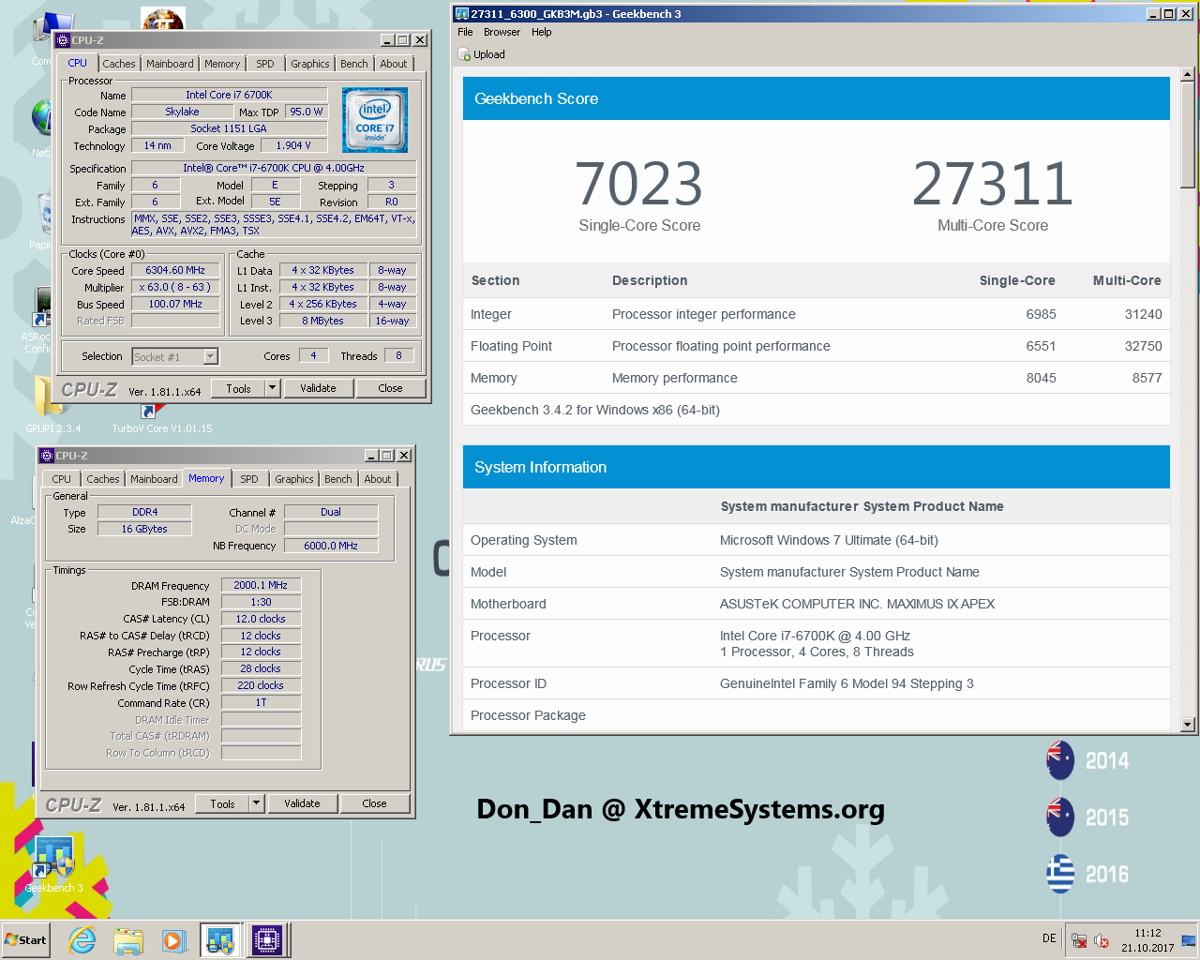Viewport: 1200px width, 960px height.
Task: Open Memory tab in top CPU-Z window
Action: coord(222,64)
